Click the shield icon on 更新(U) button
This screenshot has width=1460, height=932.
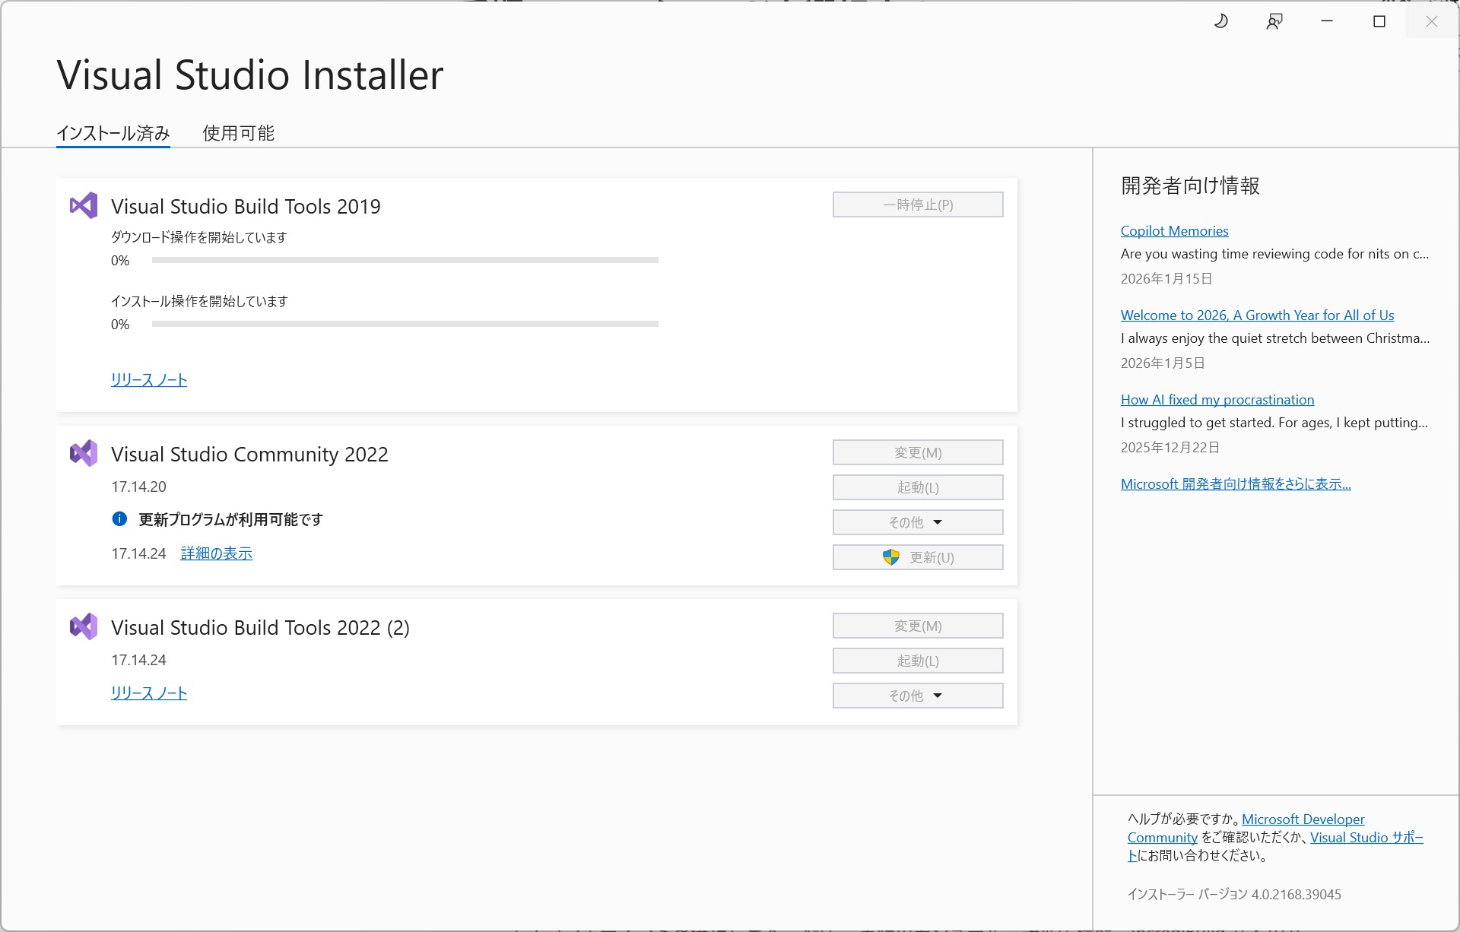tap(891, 557)
